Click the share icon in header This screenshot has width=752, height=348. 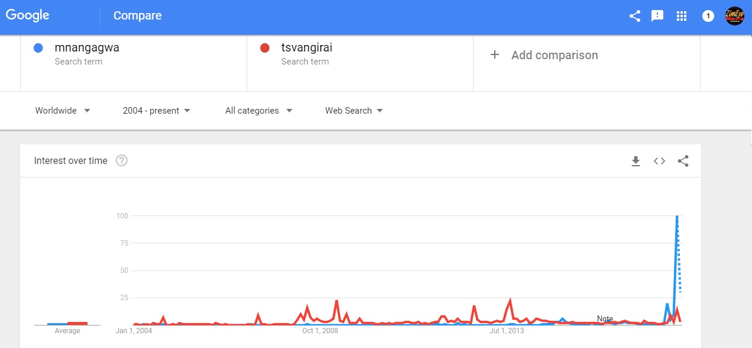(x=635, y=16)
